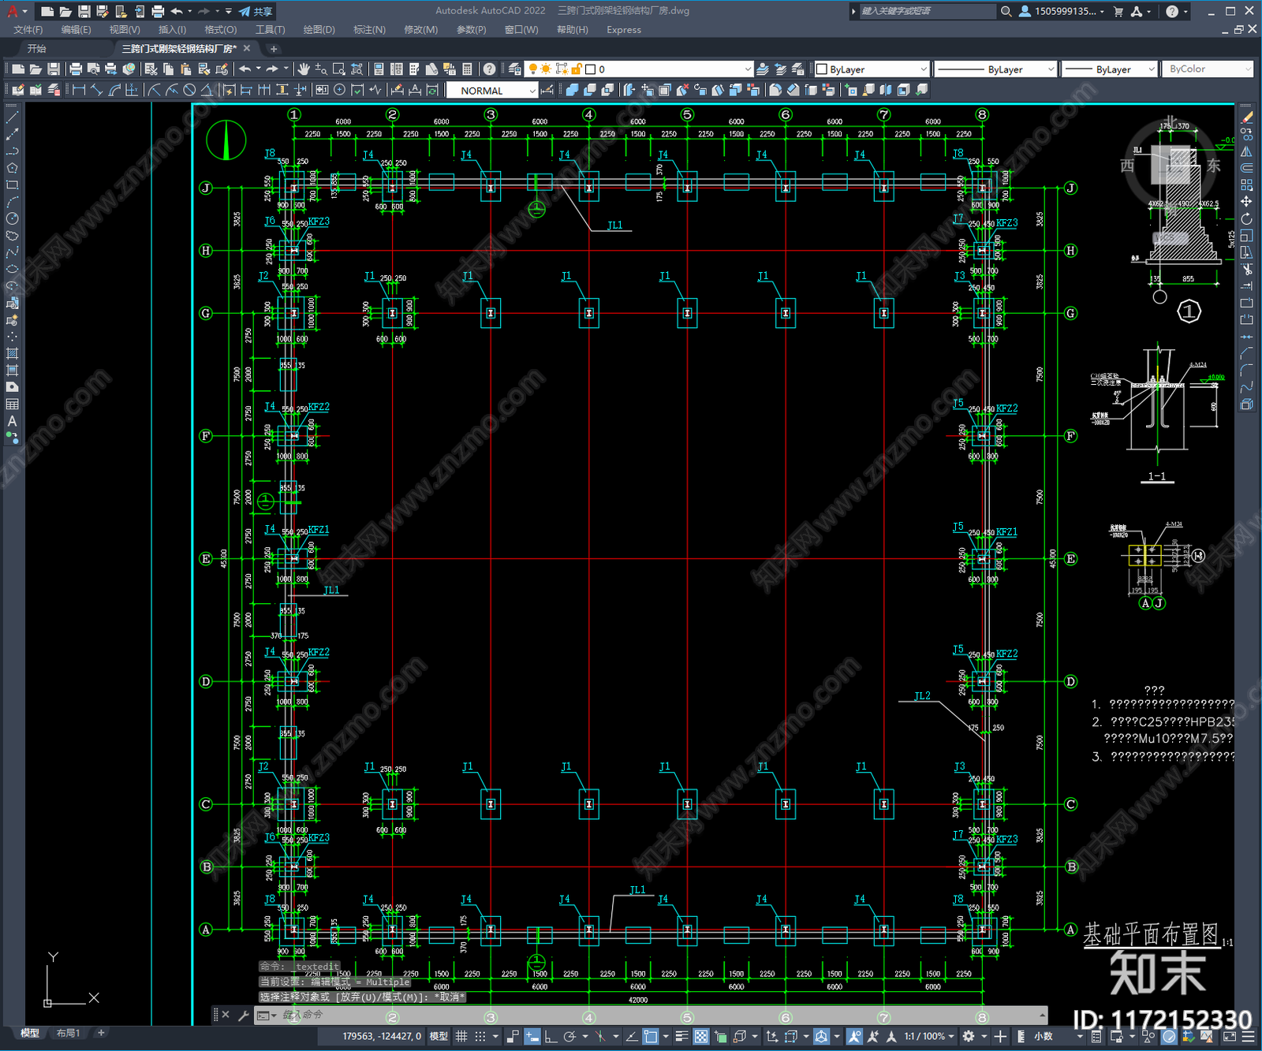Open the layer selection dropdown showing 0
This screenshot has width=1262, height=1051.
(640, 69)
